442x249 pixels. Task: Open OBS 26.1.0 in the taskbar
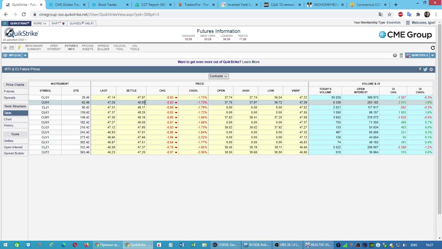pos(287,245)
